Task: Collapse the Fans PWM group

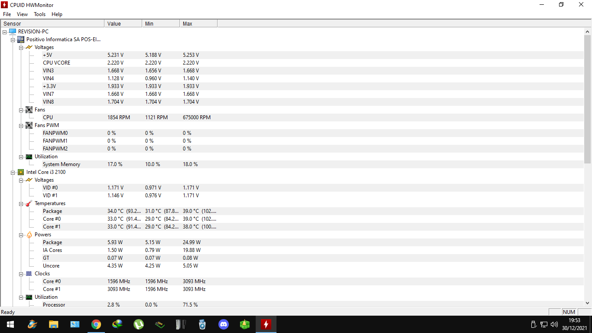Action: [x=21, y=125]
